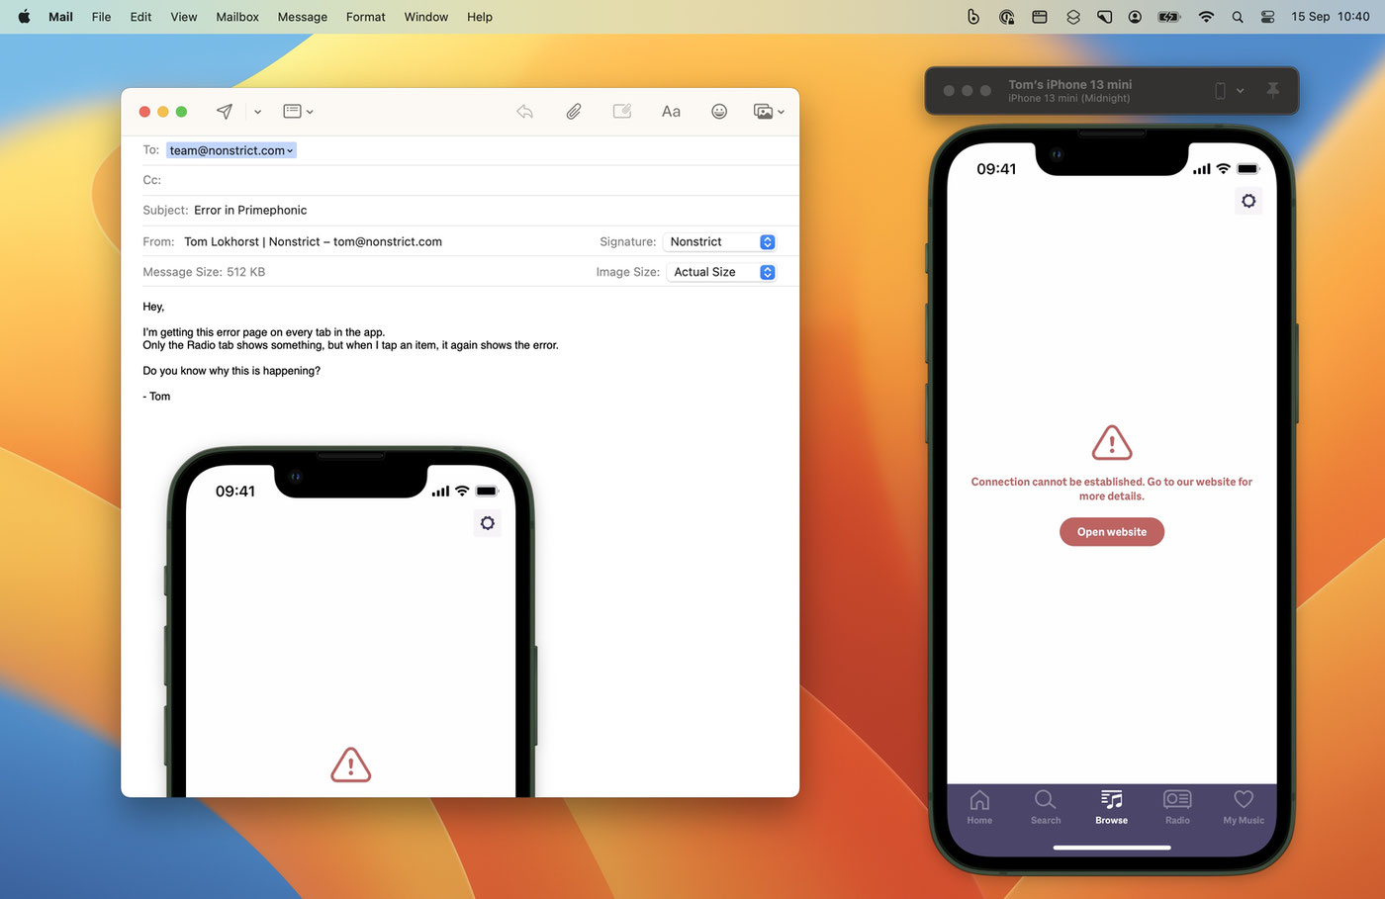Open send options chevron beside send button
The width and height of the screenshot is (1385, 899).
tap(257, 112)
